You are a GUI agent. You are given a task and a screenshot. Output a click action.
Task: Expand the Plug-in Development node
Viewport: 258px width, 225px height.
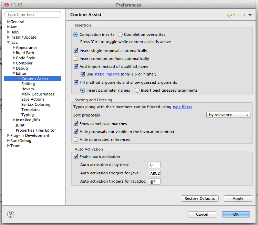pyautogui.click(x=8, y=135)
